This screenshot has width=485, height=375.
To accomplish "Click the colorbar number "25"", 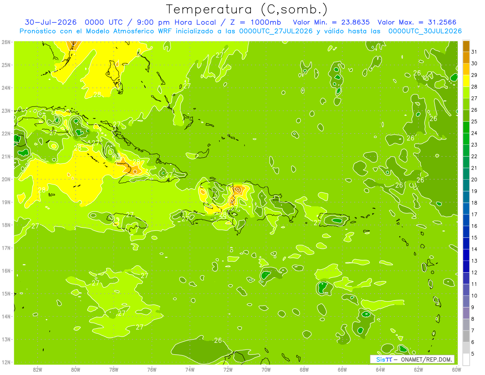I will (x=474, y=121).
